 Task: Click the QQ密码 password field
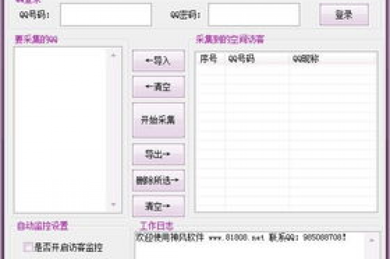(254, 15)
